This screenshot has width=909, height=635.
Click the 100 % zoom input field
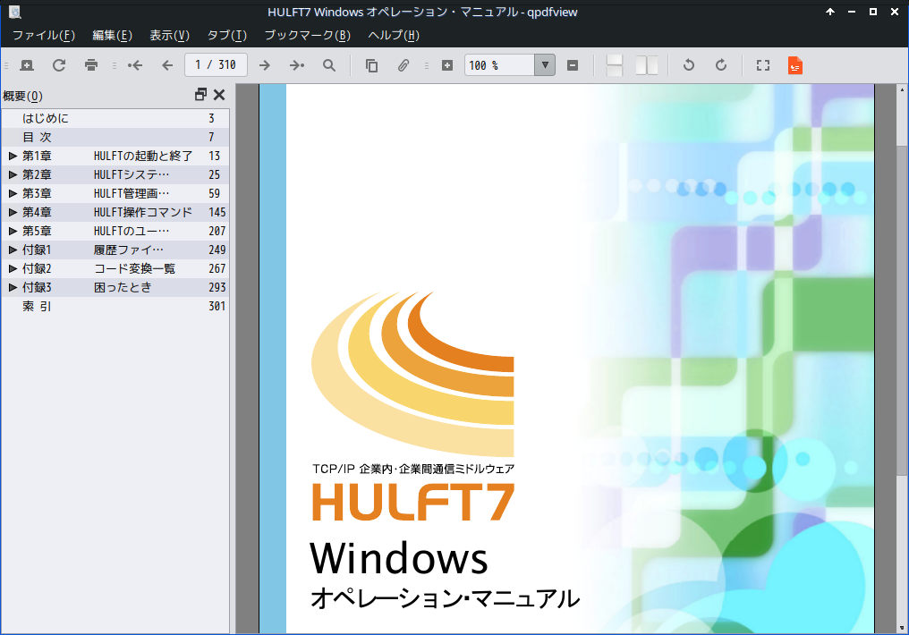point(499,65)
